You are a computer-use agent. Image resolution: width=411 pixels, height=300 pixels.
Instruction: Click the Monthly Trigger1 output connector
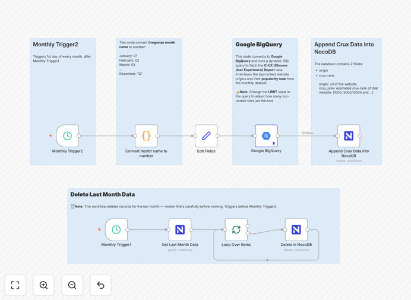tap(127, 230)
